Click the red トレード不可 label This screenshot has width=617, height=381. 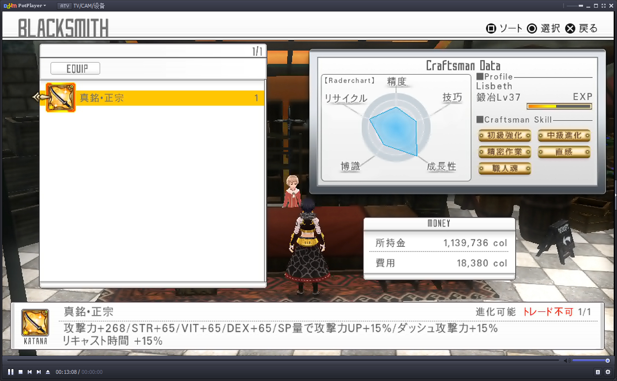click(548, 312)
